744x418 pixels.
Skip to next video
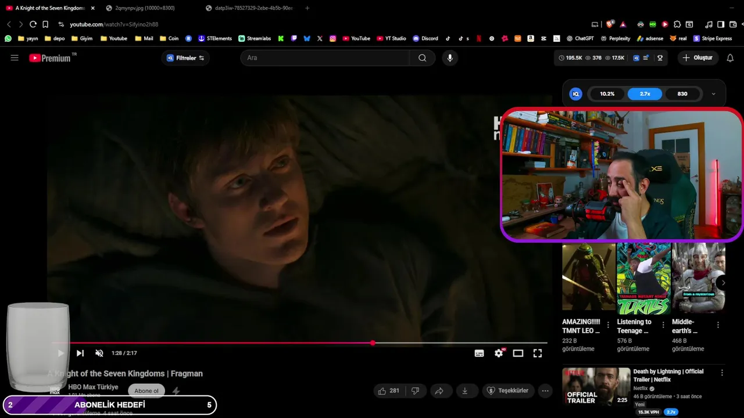pyautogui.click(x=80, y=353)
